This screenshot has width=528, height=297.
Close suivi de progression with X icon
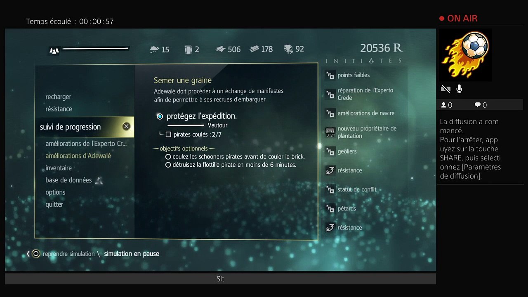[126, 127]
